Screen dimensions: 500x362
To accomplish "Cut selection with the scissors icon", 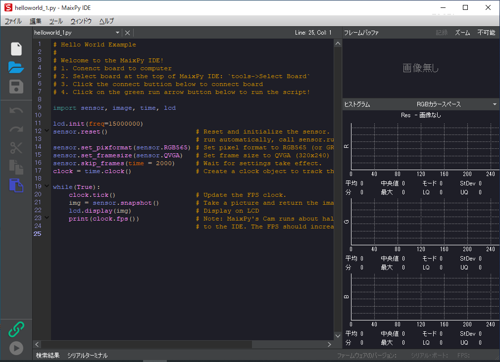I will point(16,147).
